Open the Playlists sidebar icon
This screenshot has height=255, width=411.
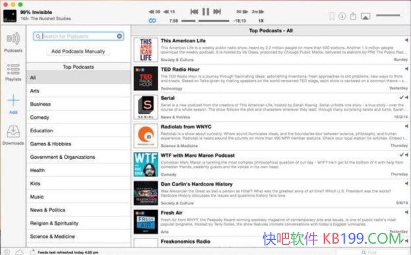[13, 71]
